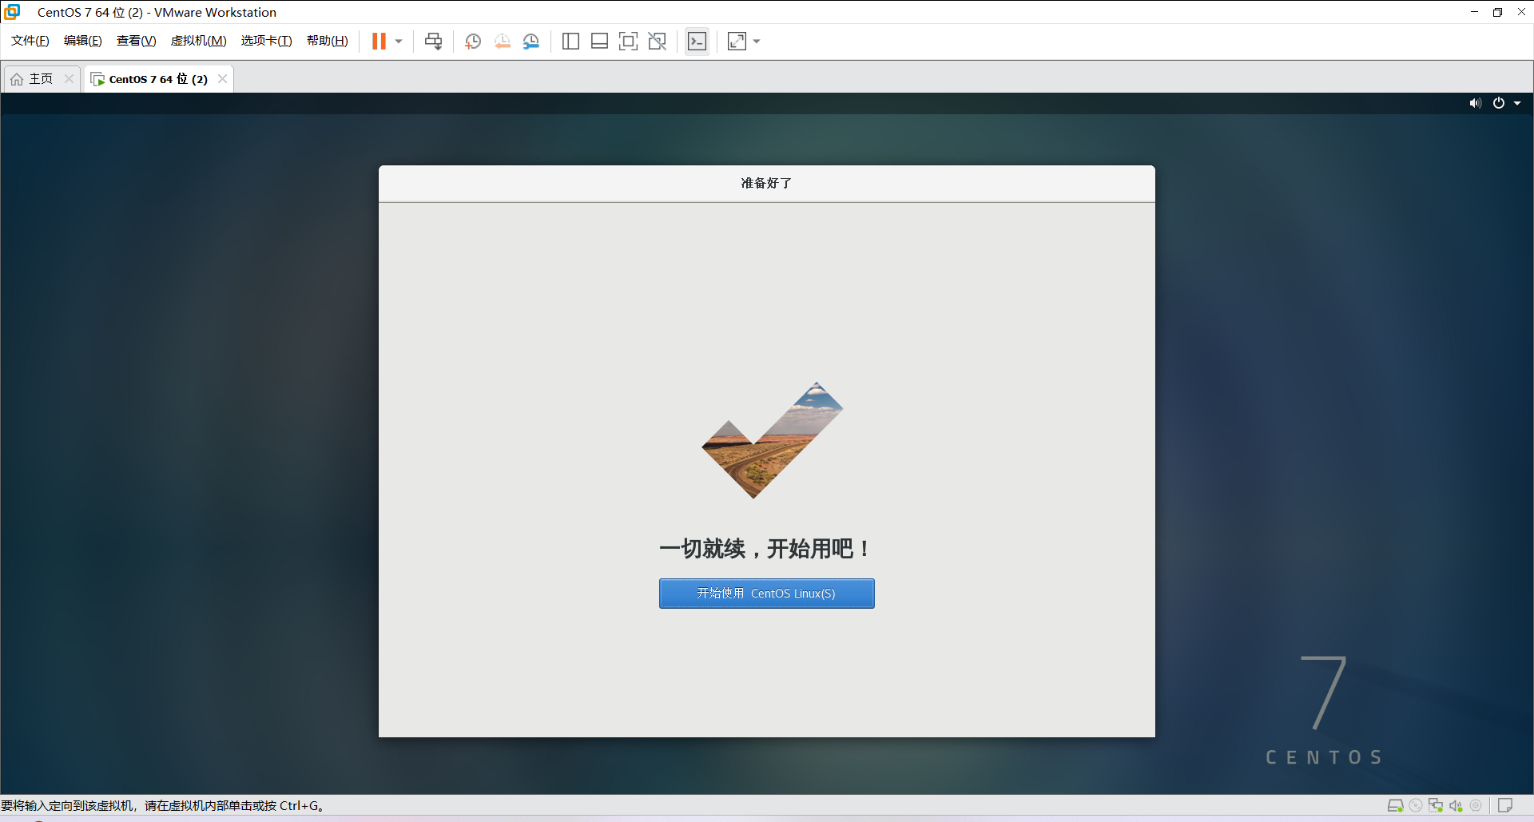Click the network adapter status icon
Image resolution: width=1534 pixels, height=822 pixels.
point(1437,805)
